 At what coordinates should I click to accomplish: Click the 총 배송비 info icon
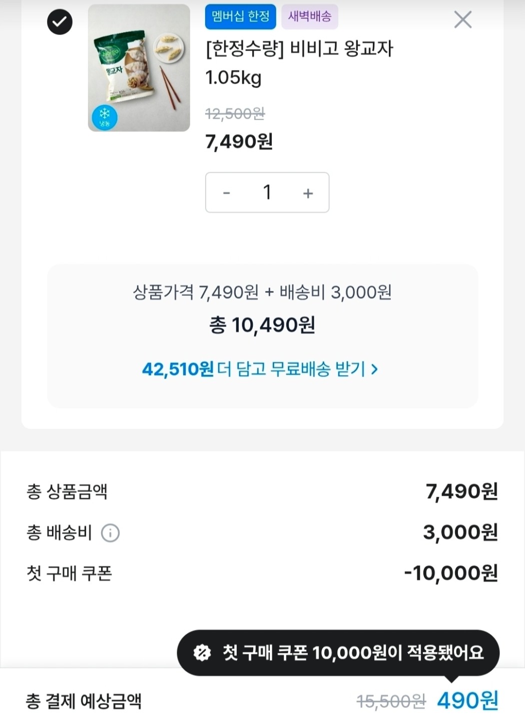pos(110,533)
